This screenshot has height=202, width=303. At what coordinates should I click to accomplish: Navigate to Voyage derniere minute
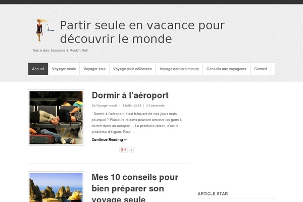coord(179,69)
